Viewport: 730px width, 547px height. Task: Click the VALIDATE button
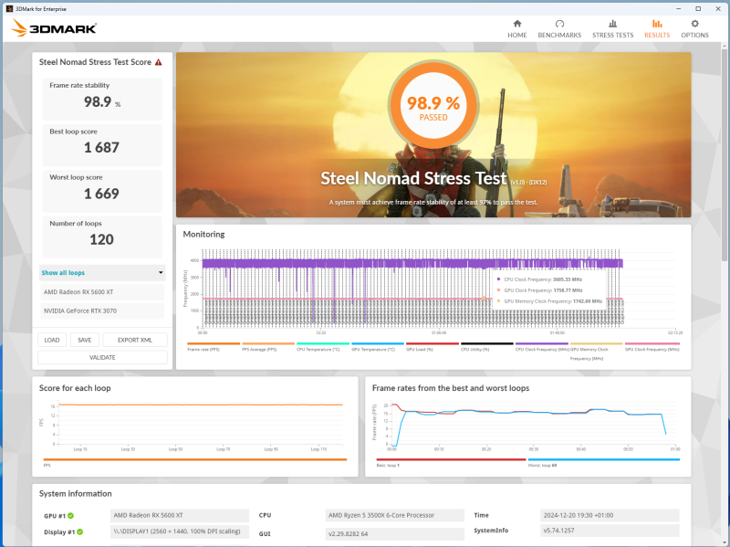tap(102, 357)
